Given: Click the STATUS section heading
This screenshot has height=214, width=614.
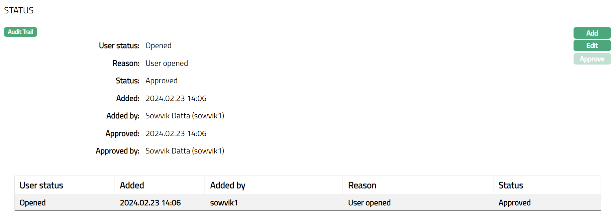Looking at the screenshot, I should [19, 10].
